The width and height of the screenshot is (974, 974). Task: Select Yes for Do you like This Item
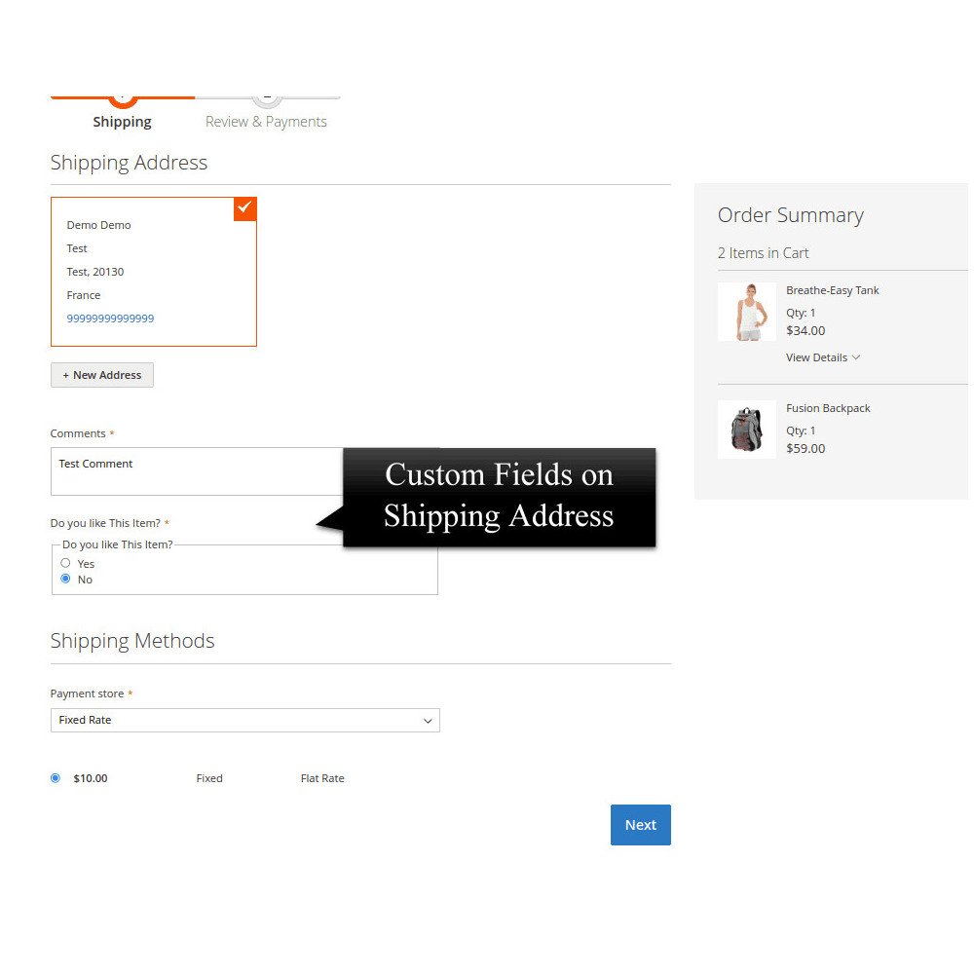(65, 563)
